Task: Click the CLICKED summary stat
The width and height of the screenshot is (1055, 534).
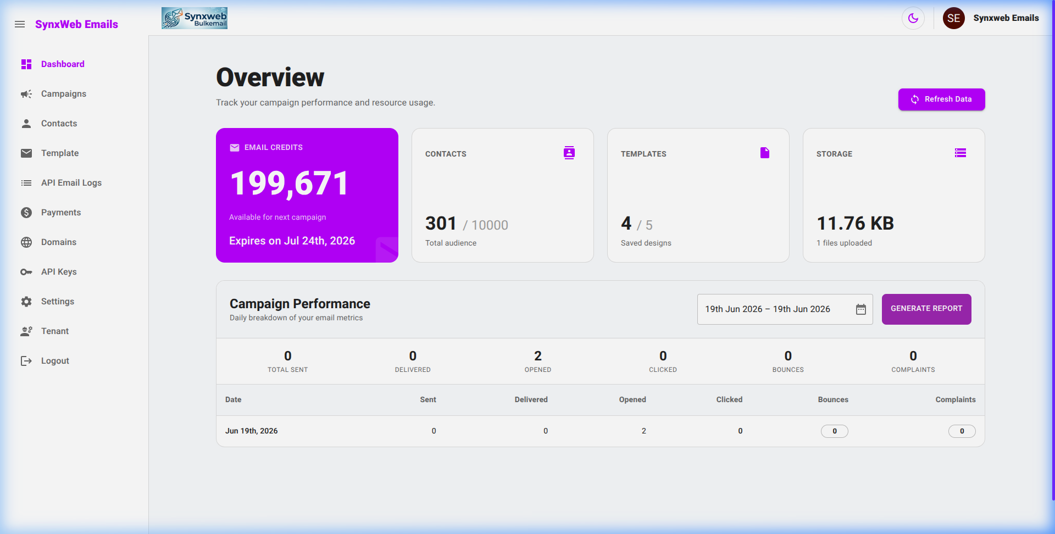Action: click(663, 361)
